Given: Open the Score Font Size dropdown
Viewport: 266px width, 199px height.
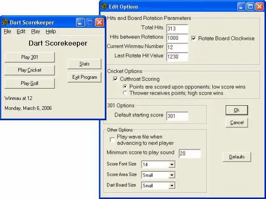Looking at the screenshot, I should coord(172,165).
